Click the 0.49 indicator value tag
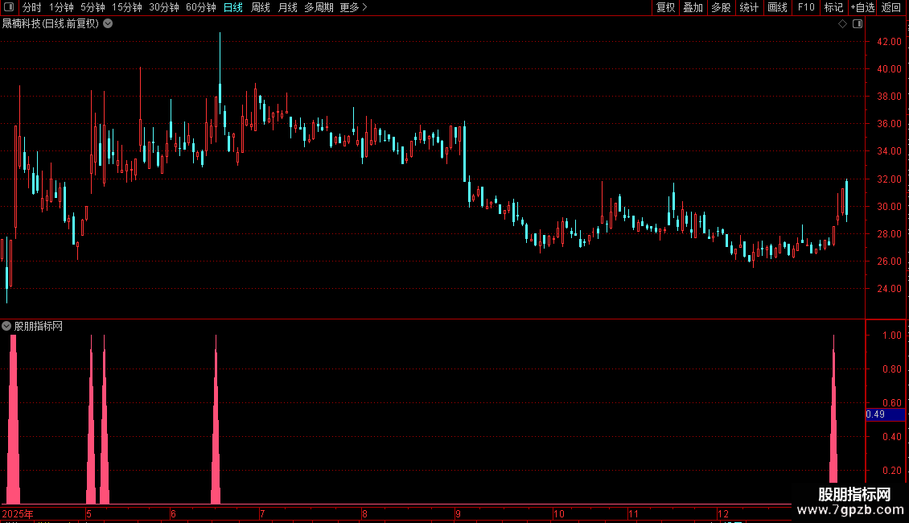The image size is (909, 523). [885, 414]
